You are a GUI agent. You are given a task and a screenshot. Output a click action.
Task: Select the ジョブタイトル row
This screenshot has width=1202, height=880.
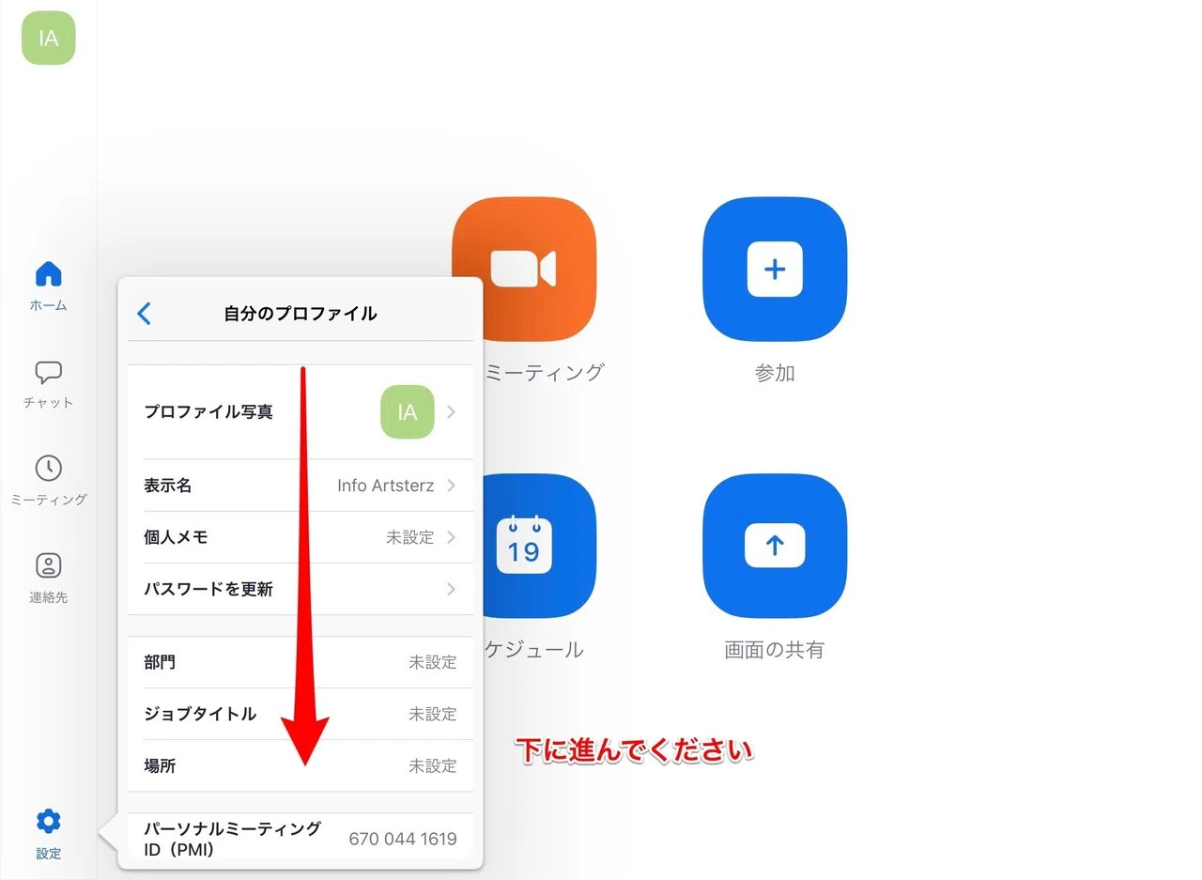pyautogui.click(x=300, y=714)
